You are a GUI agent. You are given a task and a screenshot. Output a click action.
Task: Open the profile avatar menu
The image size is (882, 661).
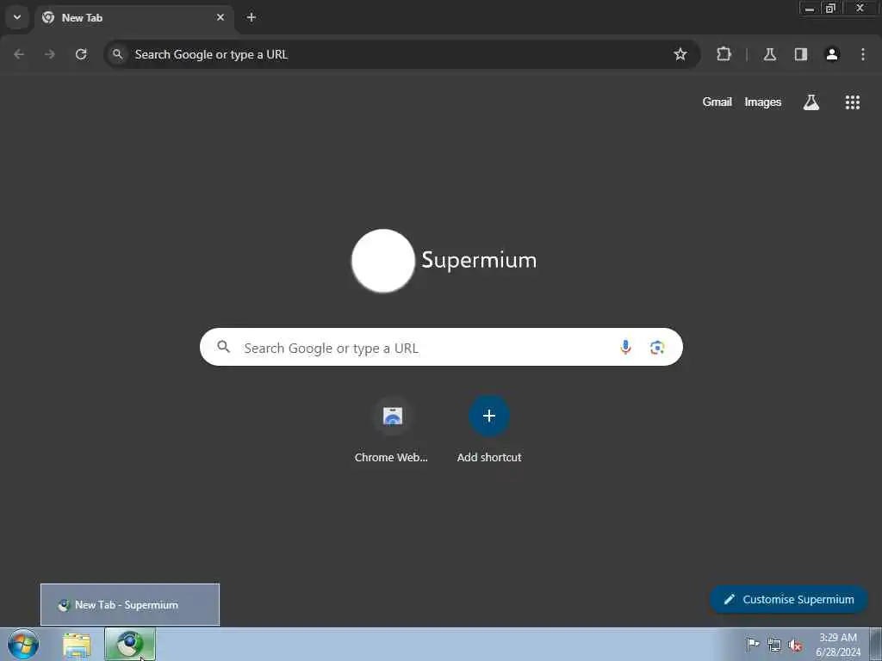[x=832, y=54]
